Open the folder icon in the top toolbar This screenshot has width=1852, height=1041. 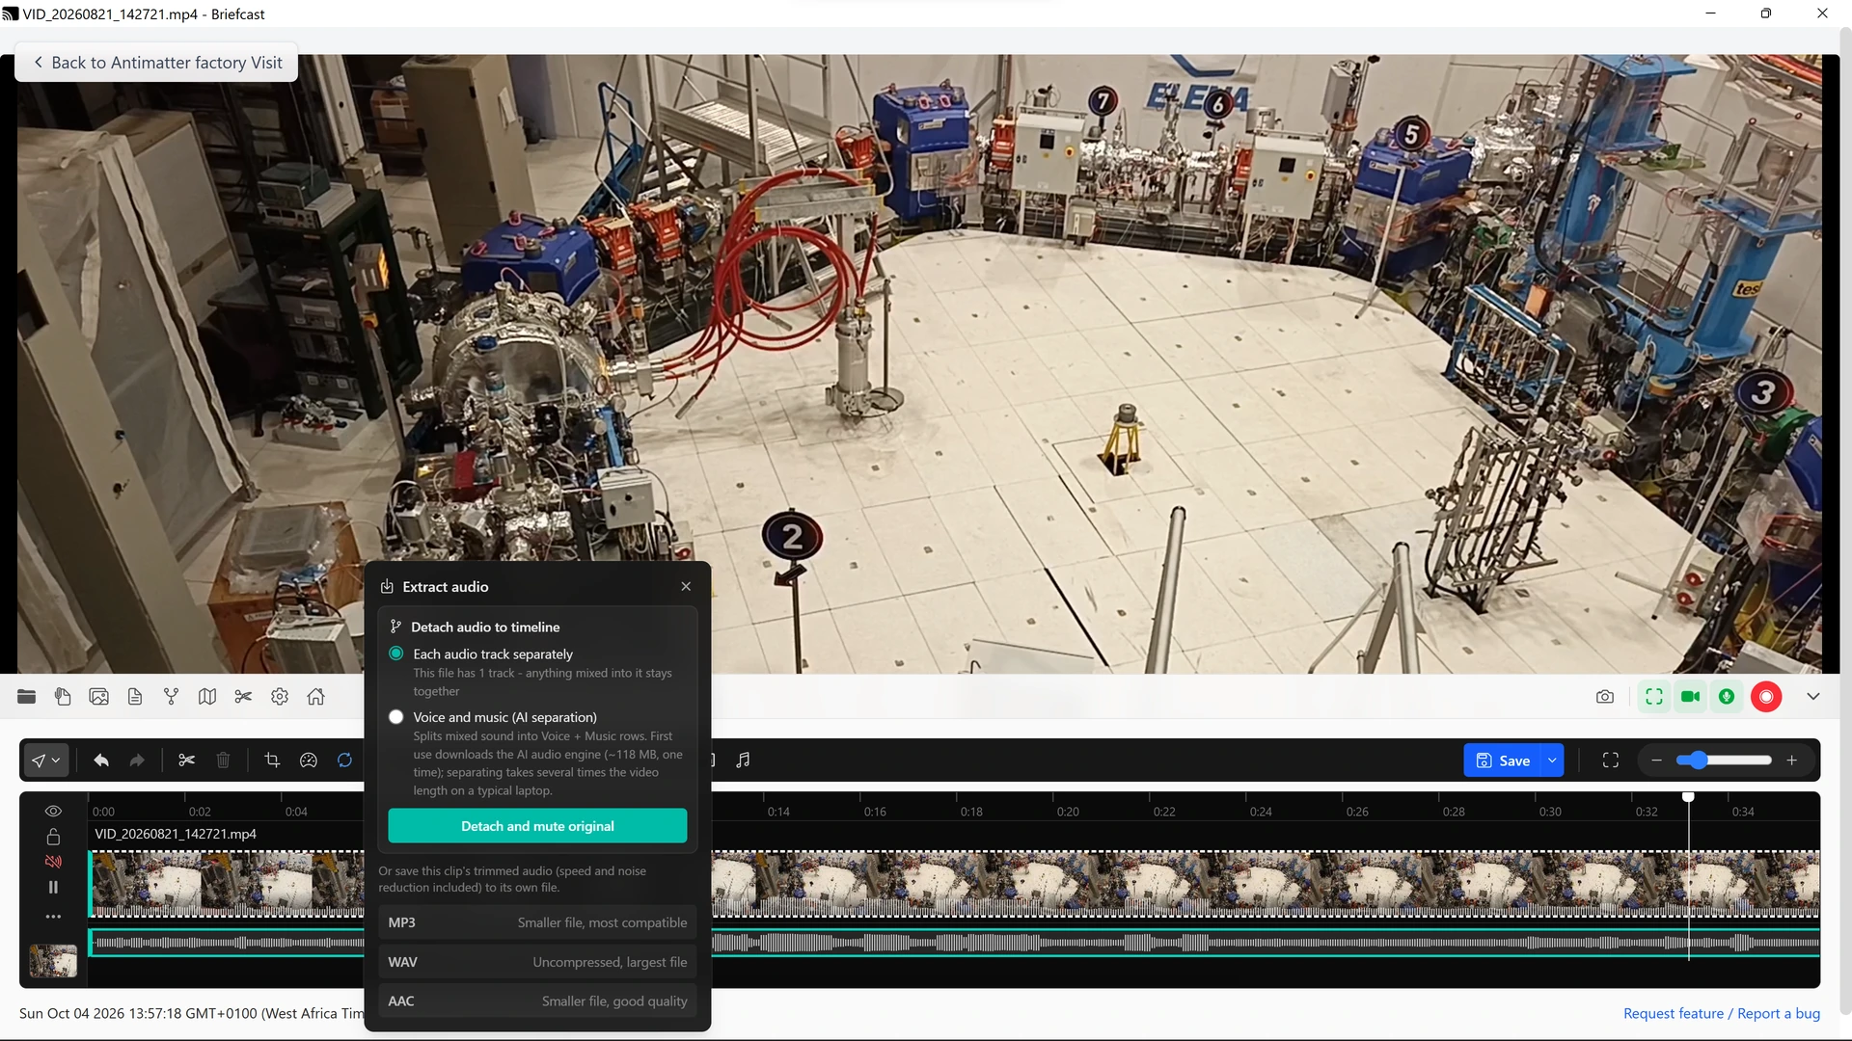pos(26,696)
